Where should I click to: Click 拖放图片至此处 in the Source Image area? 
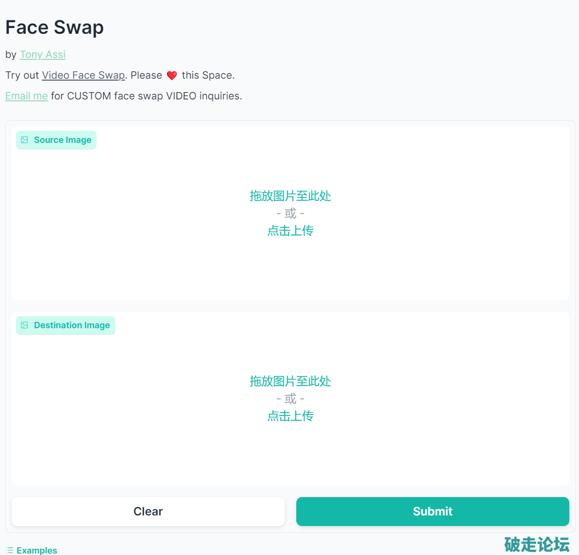[x=290, y=196]
